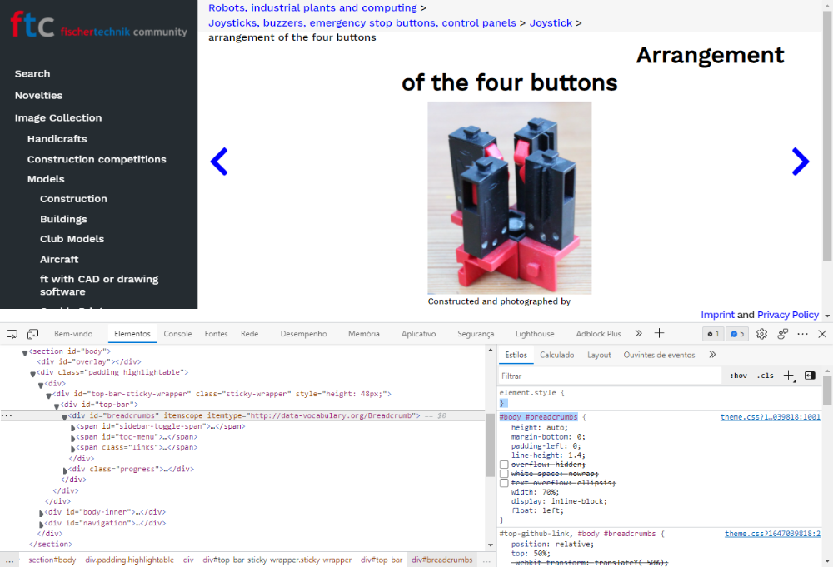Screen dimensions: 833x567
Task: Click the feedback icon beside the settings gear
Action: point(782,334)
